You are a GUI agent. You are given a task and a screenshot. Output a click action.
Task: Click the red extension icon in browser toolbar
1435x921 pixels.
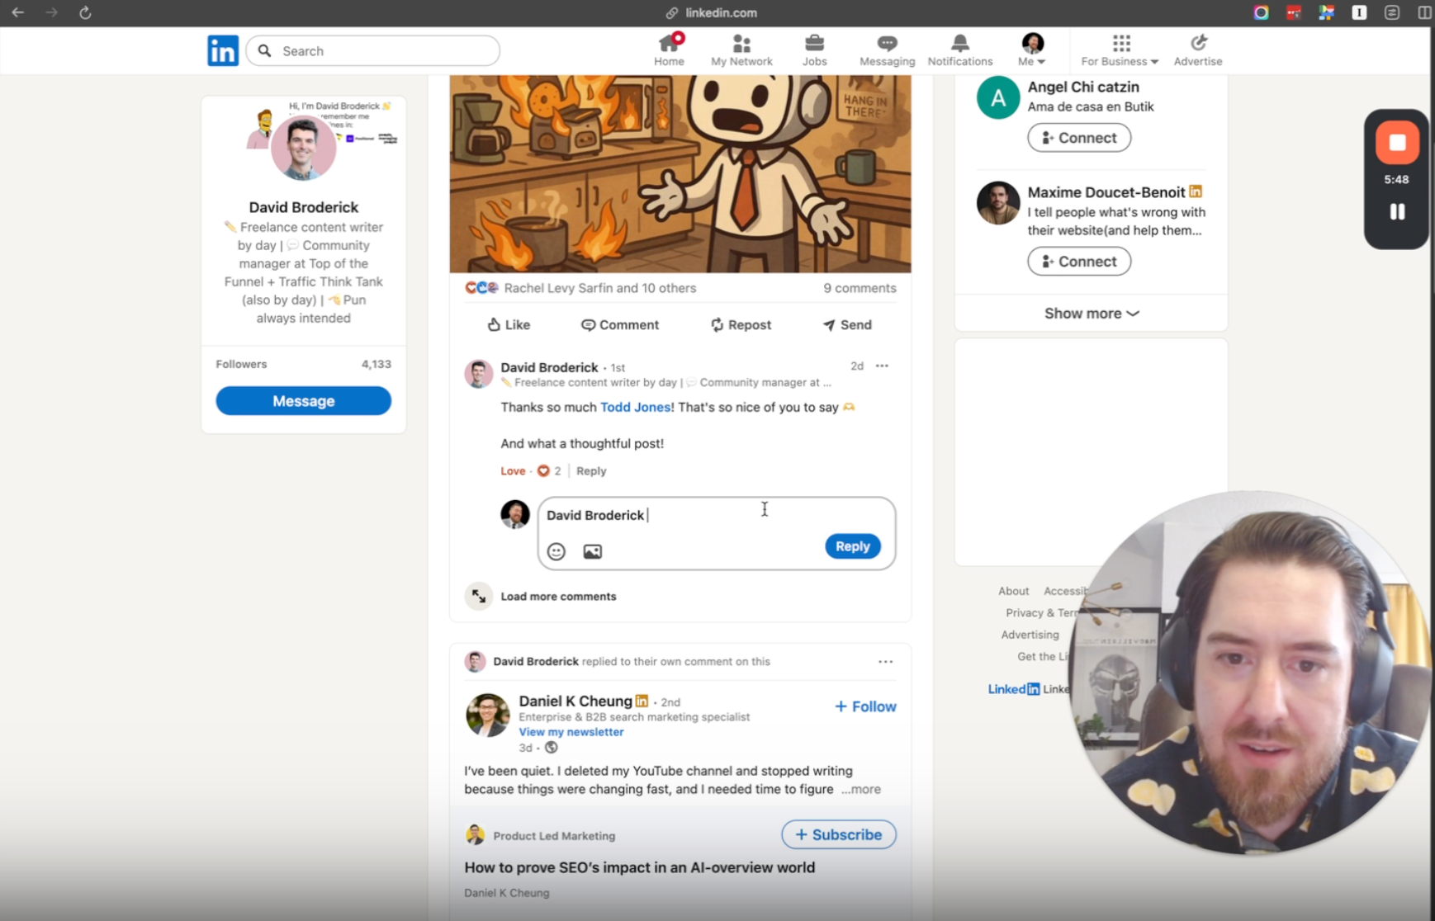1294,12
